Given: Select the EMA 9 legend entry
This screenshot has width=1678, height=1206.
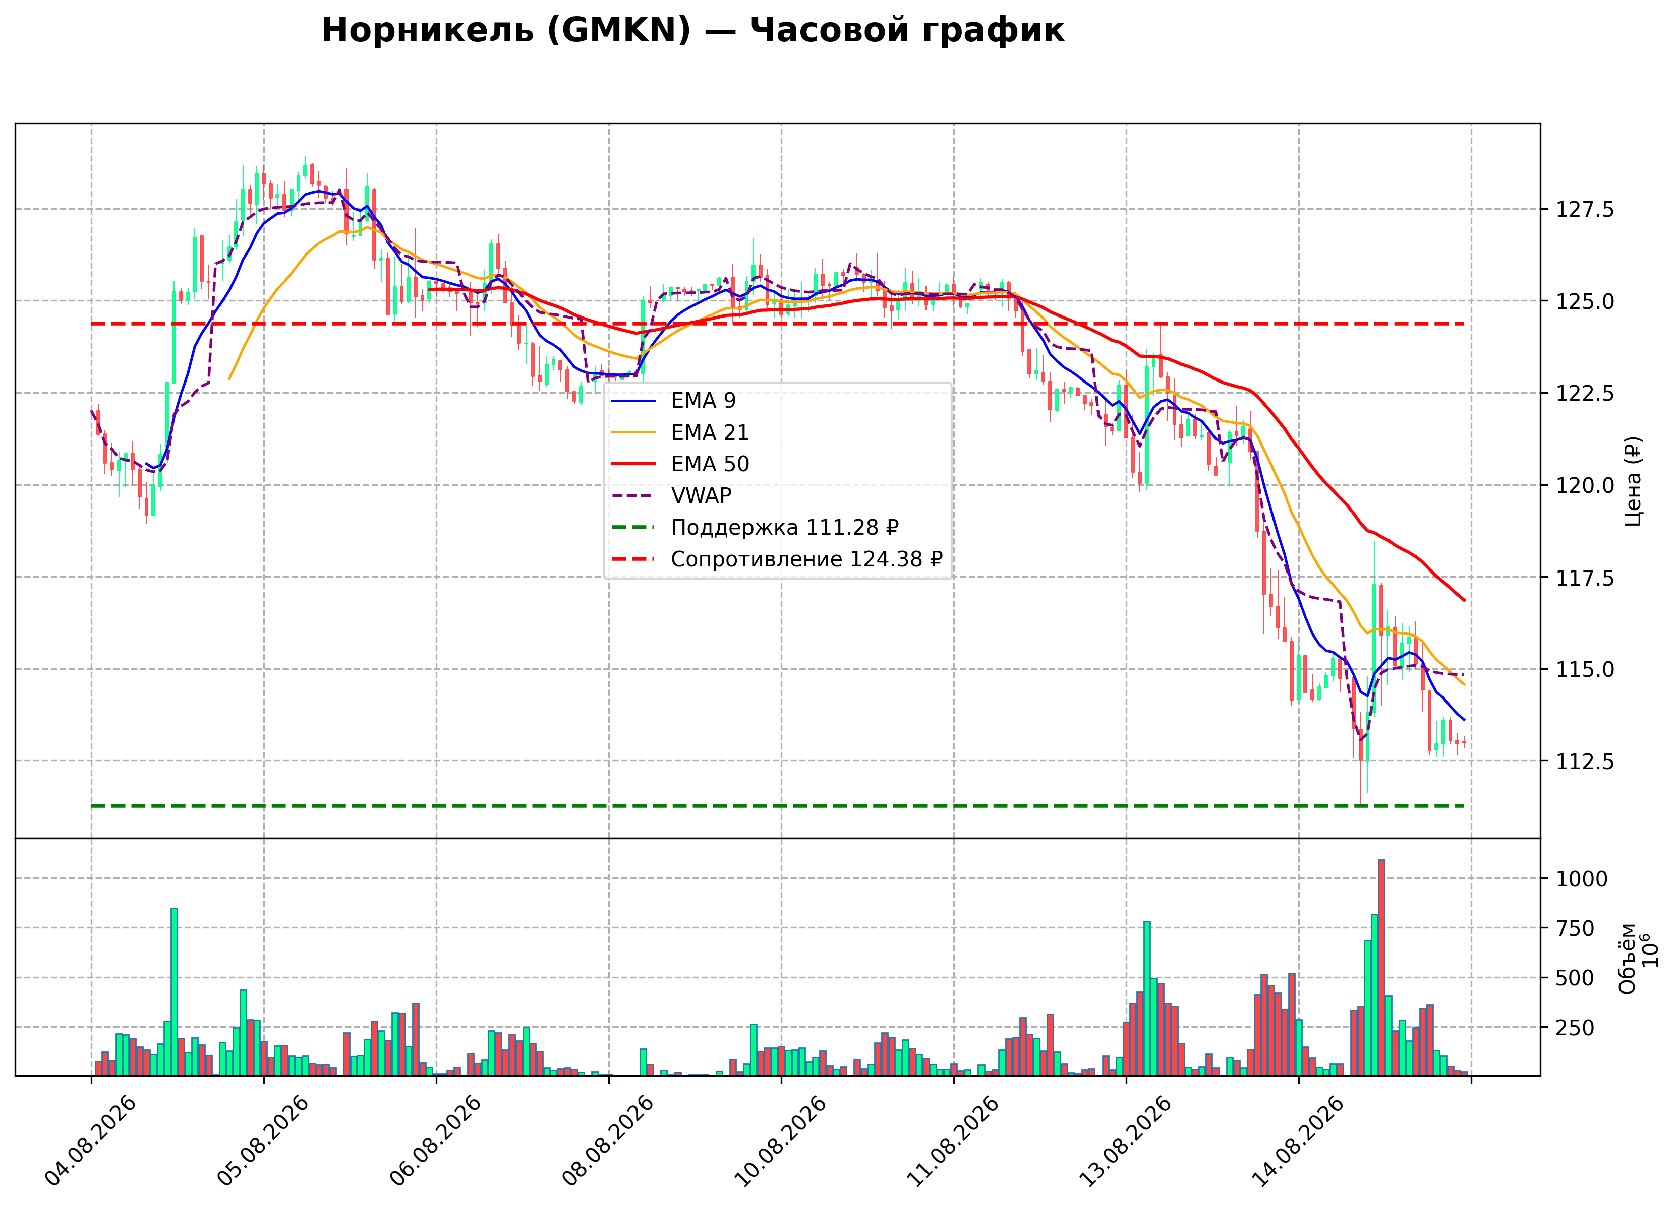Looking at the screenshot, I should point(674,401).
